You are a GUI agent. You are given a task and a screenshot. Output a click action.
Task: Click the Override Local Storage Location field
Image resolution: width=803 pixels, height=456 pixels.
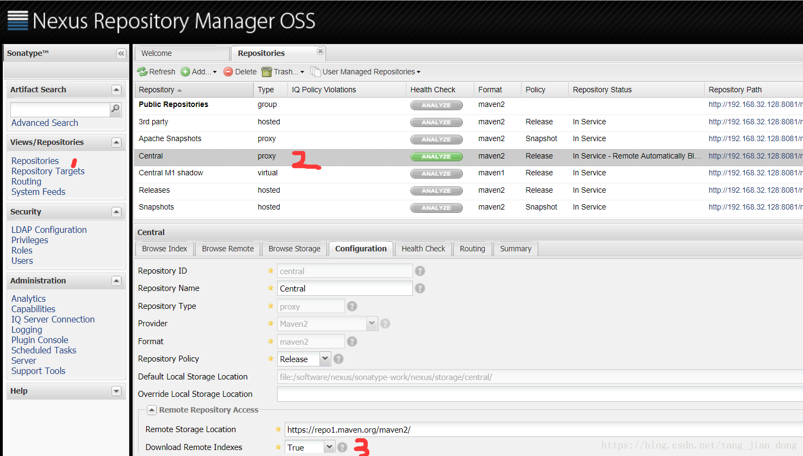[x=540, y=394]
